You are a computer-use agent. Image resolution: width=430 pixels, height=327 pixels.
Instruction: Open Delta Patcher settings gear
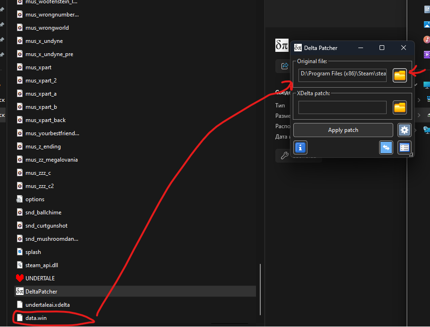click(x=404, y=130)
